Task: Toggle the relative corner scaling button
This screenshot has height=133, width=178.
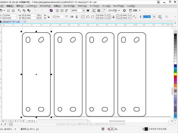Action: point(135,17)
